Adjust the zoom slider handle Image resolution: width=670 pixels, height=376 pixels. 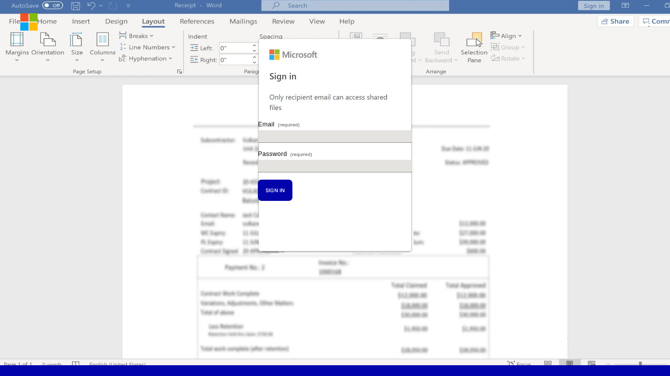(640, 363)
